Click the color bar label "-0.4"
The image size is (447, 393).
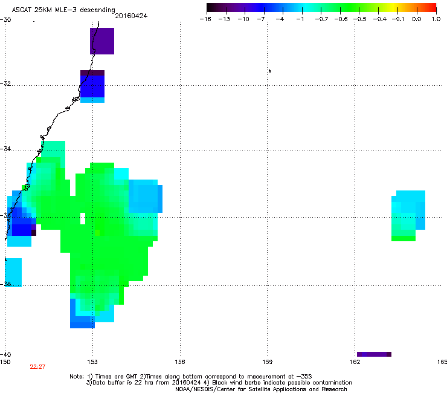click(380, 19)
